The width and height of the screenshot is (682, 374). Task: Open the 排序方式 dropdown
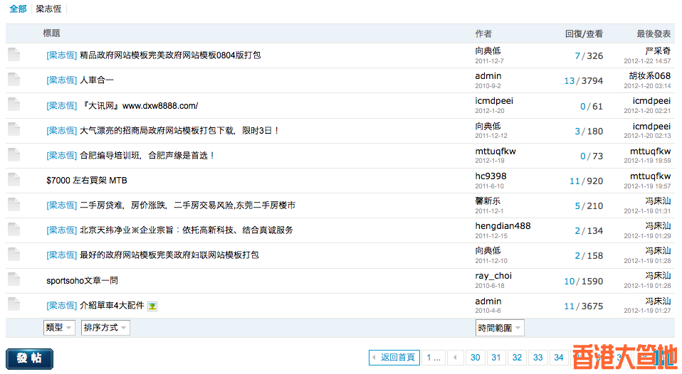(105, 328)
